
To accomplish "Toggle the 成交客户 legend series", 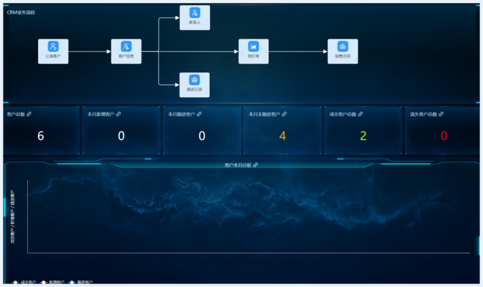I will [25, 282].
